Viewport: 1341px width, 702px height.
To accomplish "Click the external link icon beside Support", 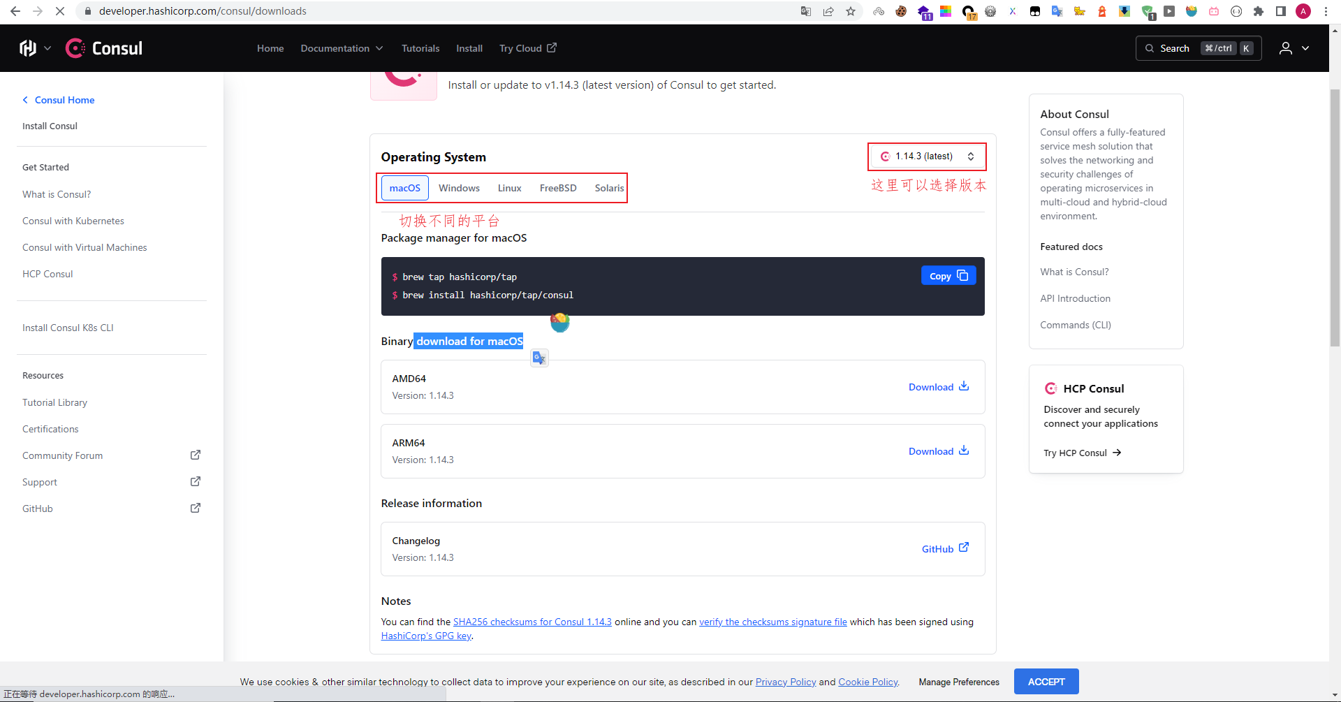I will 196,482.
